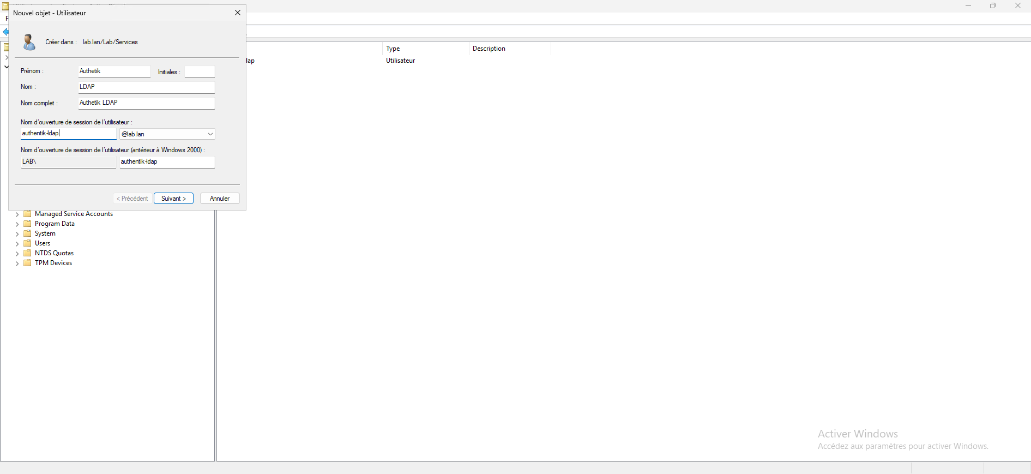Image resolution: width=1031 pixels, height=474 pixels.
Task: Select the Users container label in tree
Action: click(x=43, y=243)
